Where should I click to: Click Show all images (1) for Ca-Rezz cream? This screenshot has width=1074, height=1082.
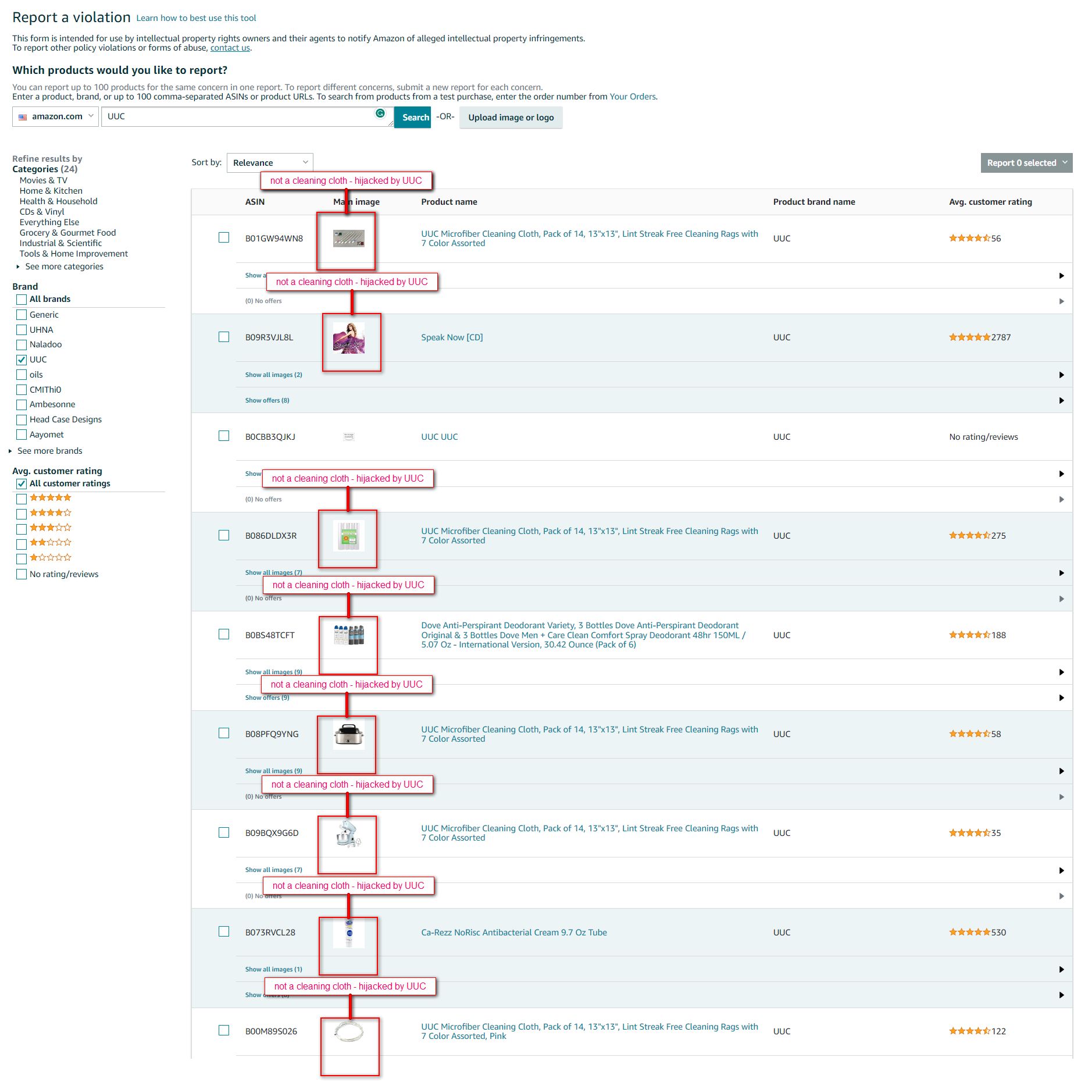(x=274, y=970)
